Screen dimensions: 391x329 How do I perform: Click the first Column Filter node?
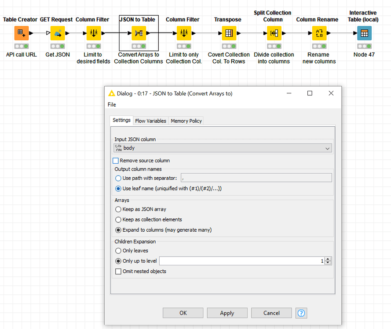93,33
